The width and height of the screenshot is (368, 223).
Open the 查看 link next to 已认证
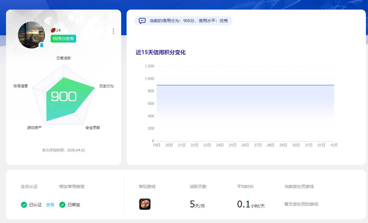(50, 205)
